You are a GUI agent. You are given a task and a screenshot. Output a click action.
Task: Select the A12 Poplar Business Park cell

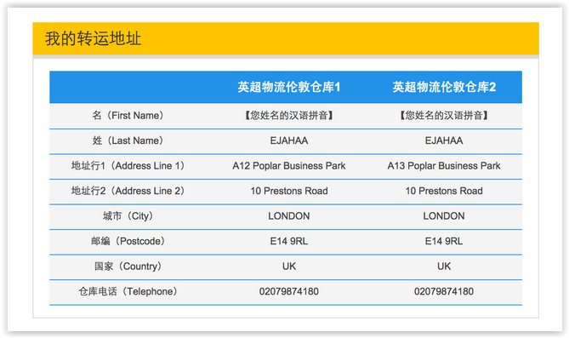coord(289,166)
